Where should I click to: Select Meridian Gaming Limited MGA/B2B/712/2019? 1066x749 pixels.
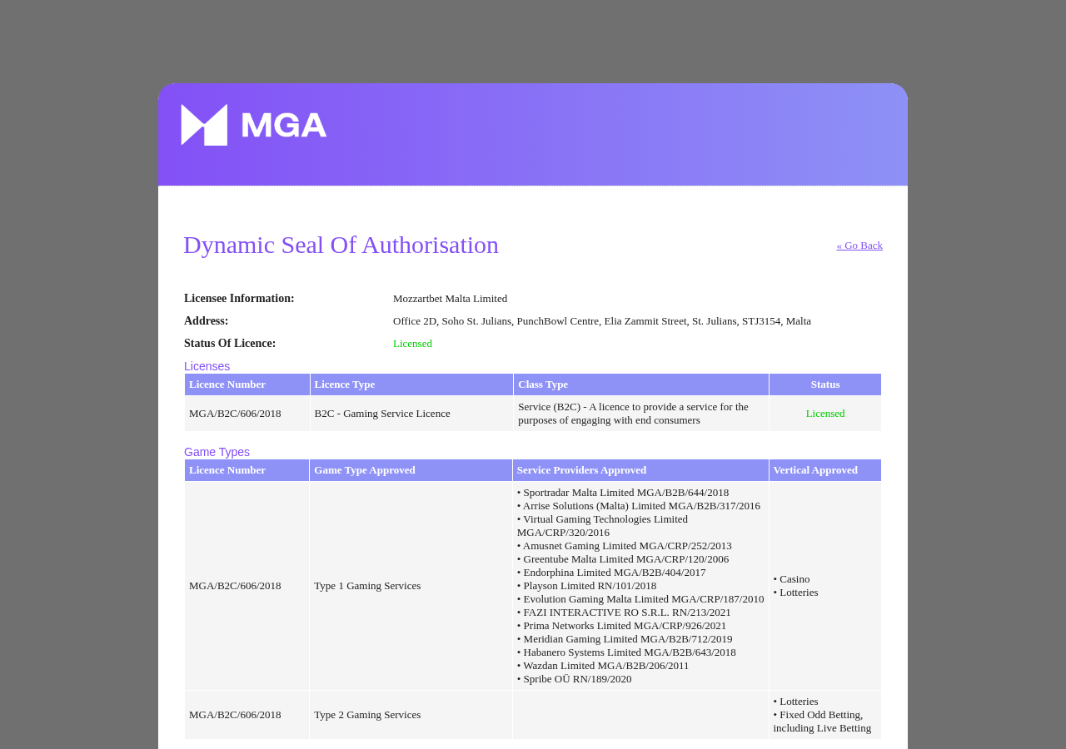(x=625, y=639)
